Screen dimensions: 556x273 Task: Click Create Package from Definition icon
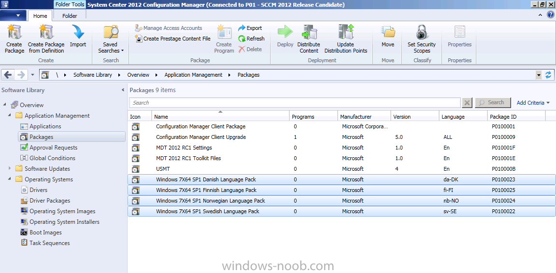tap(46, 32)
